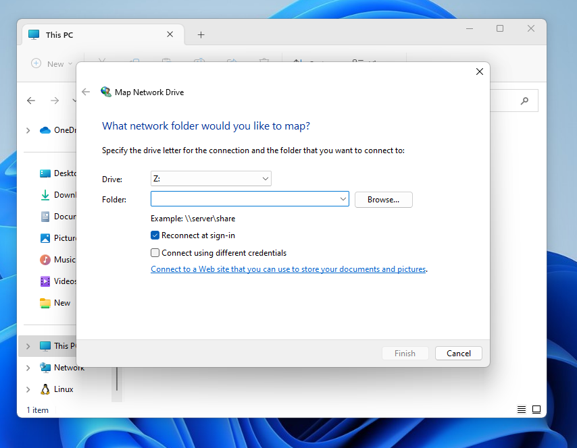Cancel the Map Network Drive dialog
This screenshot has height=448, width=577.
(458, 354)
